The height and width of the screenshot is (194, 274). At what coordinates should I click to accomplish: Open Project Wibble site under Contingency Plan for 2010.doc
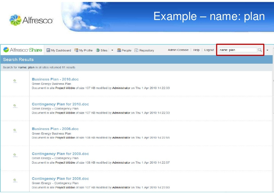click(x=65, y=113)
